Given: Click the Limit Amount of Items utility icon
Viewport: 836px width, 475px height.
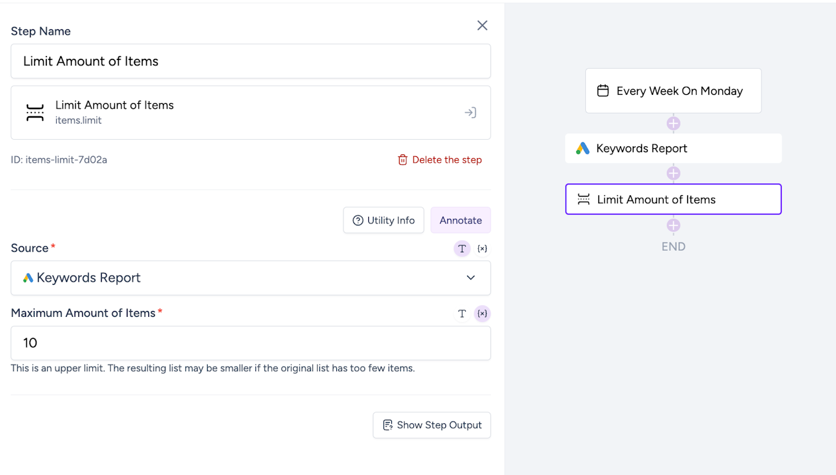Looking at the screenshot, I should click(x=35, y=112).
